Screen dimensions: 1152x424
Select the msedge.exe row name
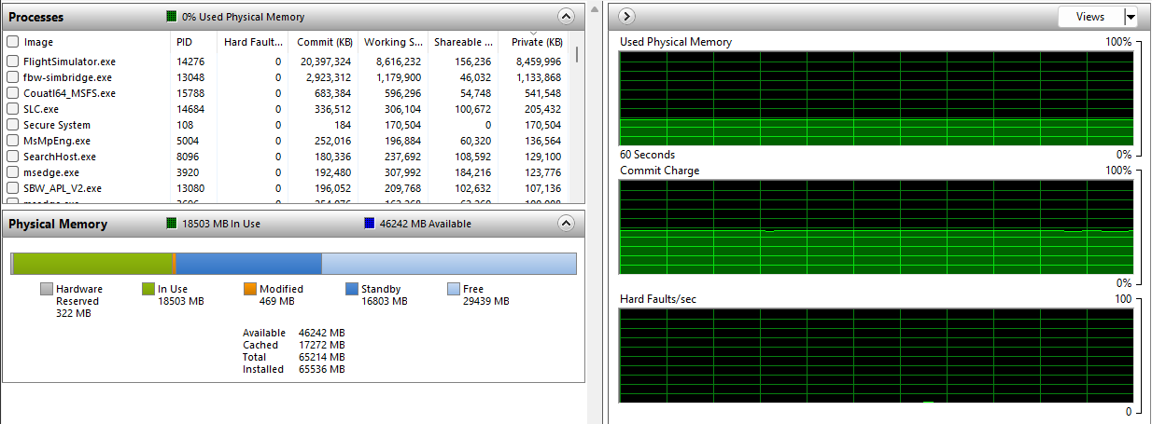click(51, 172)
